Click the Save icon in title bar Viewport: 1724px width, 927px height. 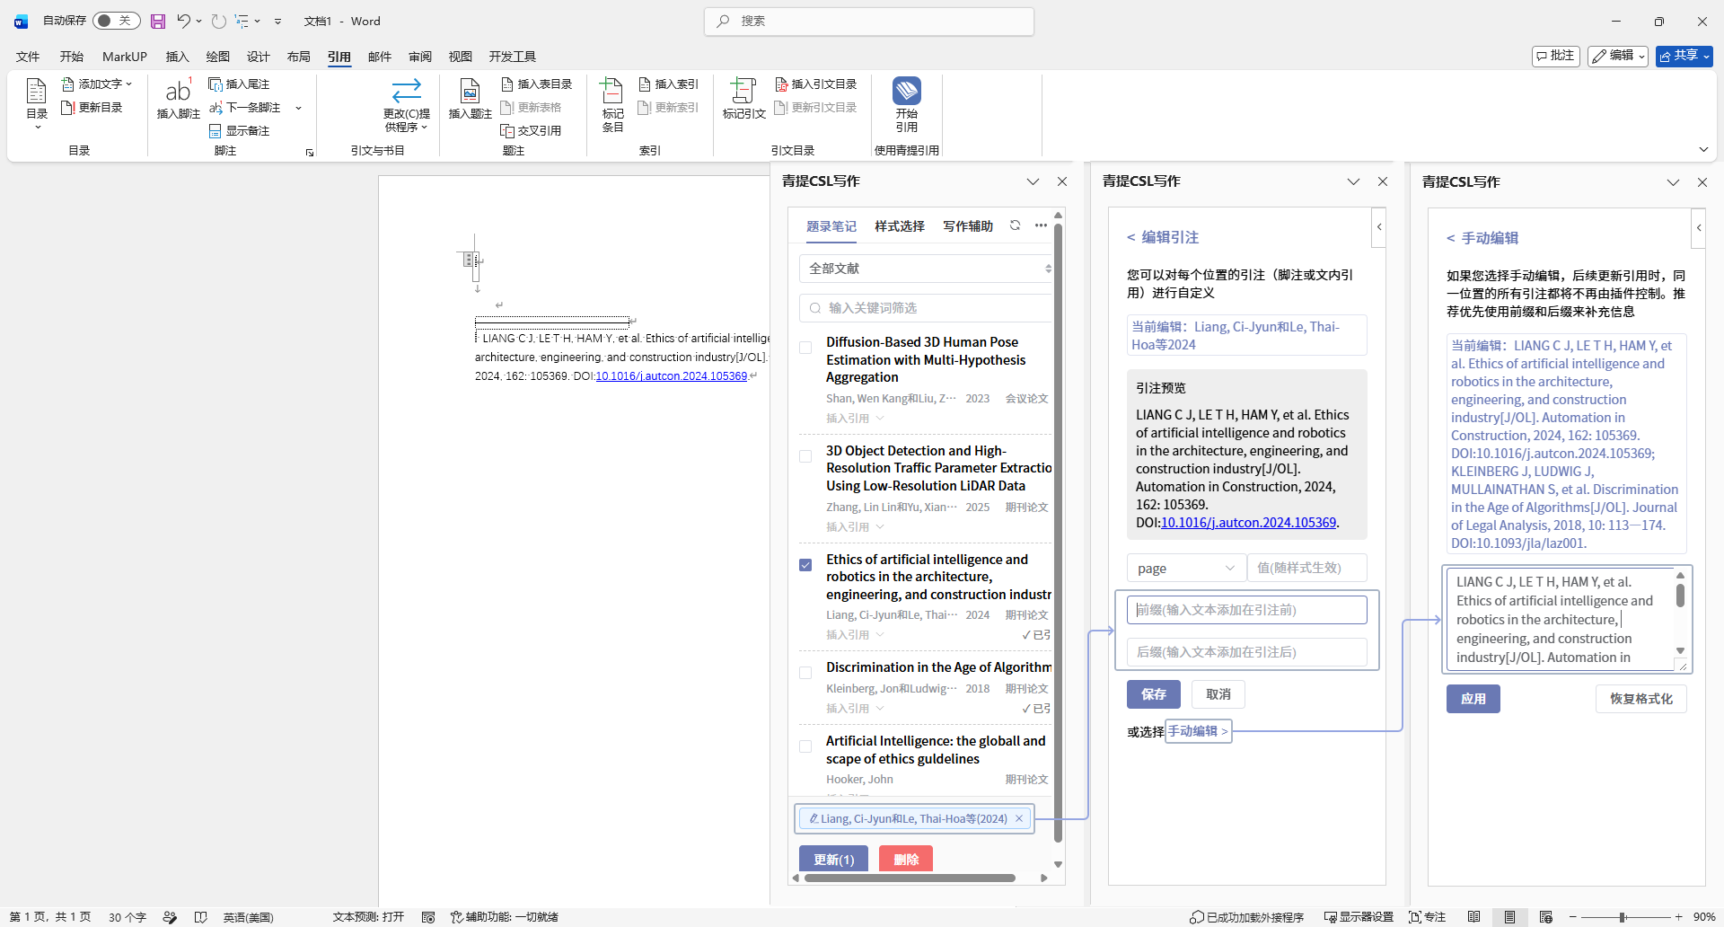point(158,21)
